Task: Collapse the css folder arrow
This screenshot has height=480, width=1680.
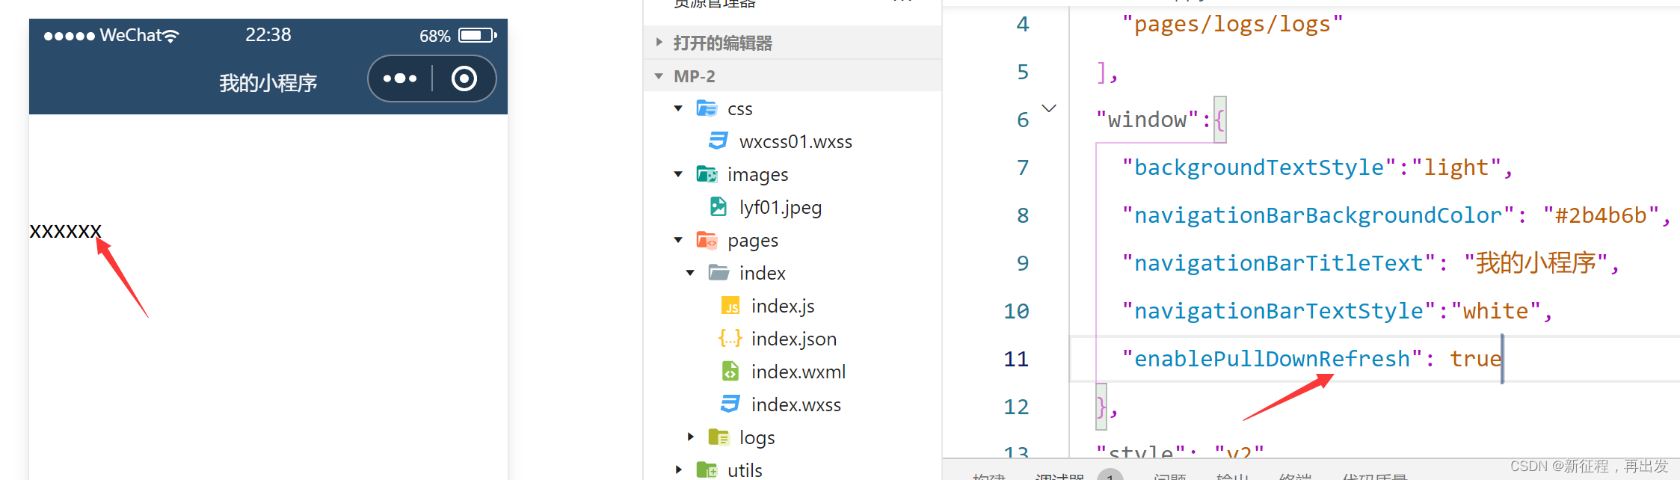Action: [x=678, y=108]
